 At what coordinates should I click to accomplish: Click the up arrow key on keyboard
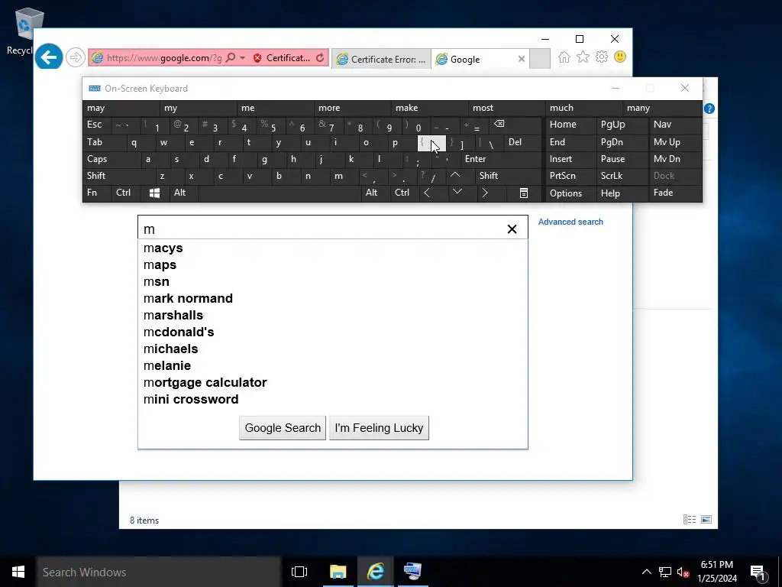[455, 175]
